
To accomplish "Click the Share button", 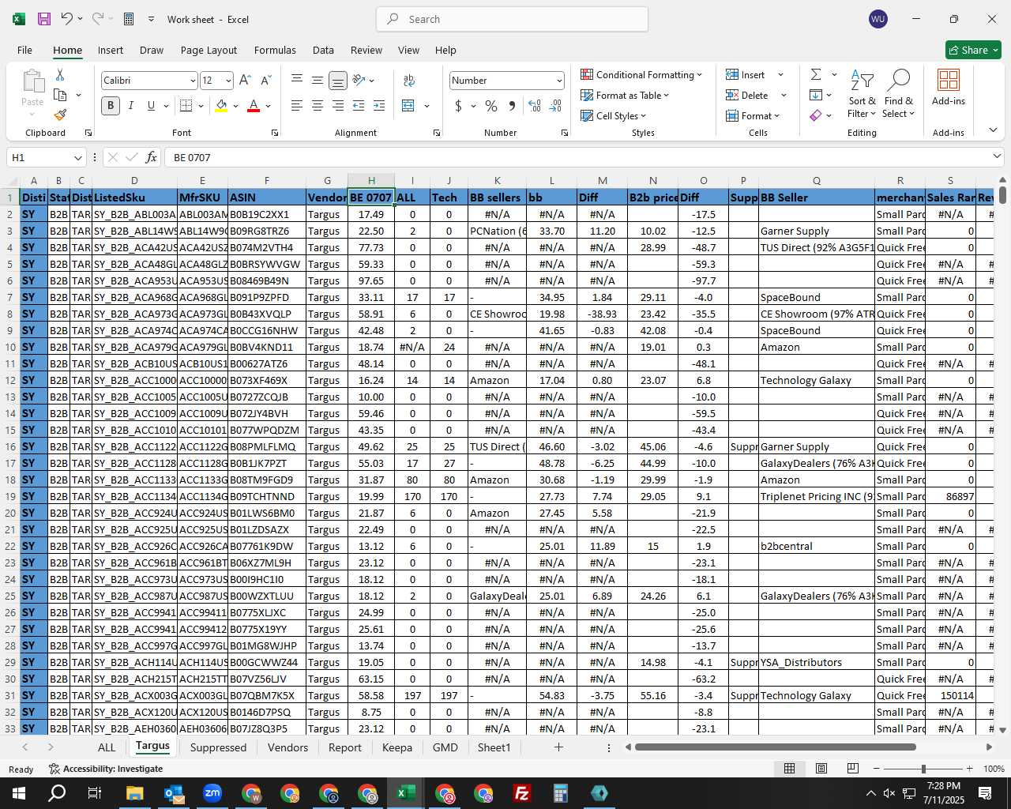I will (x=973, y=50).
